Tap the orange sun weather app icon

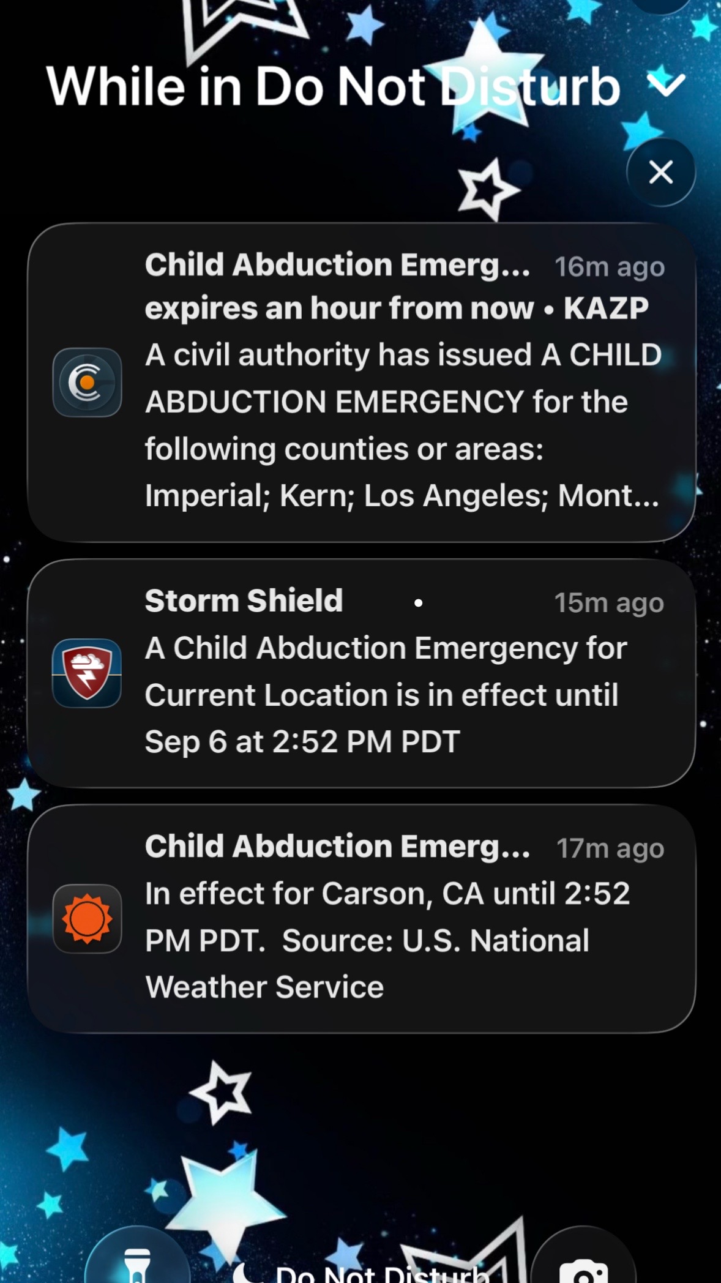point(87,919)
